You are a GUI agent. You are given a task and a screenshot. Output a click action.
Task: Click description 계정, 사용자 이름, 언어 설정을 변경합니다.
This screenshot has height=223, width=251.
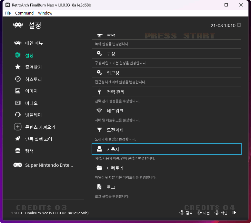pos(125,158)
